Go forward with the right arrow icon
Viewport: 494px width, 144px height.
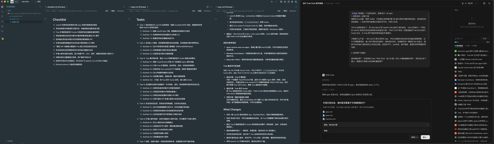tap(276, 2)
